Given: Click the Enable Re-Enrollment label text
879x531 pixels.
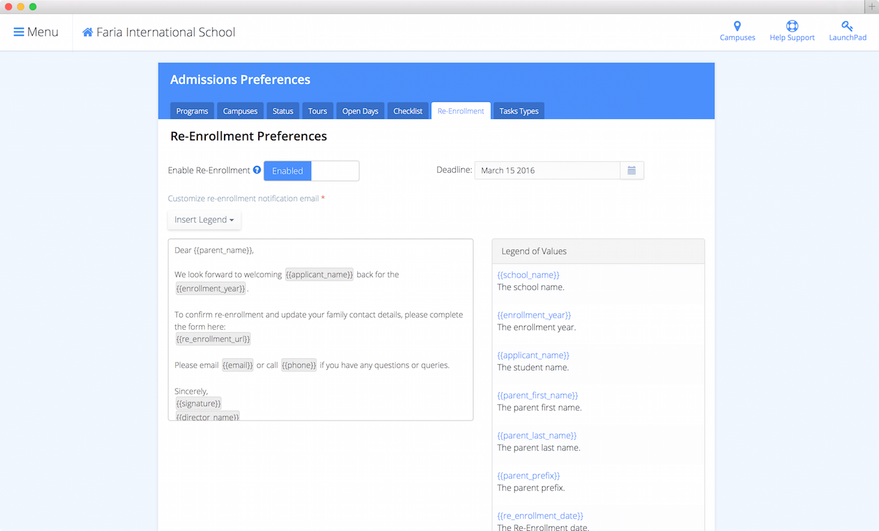Looking at the screenshot, I should pyautogui.click(x=209, y=170).
